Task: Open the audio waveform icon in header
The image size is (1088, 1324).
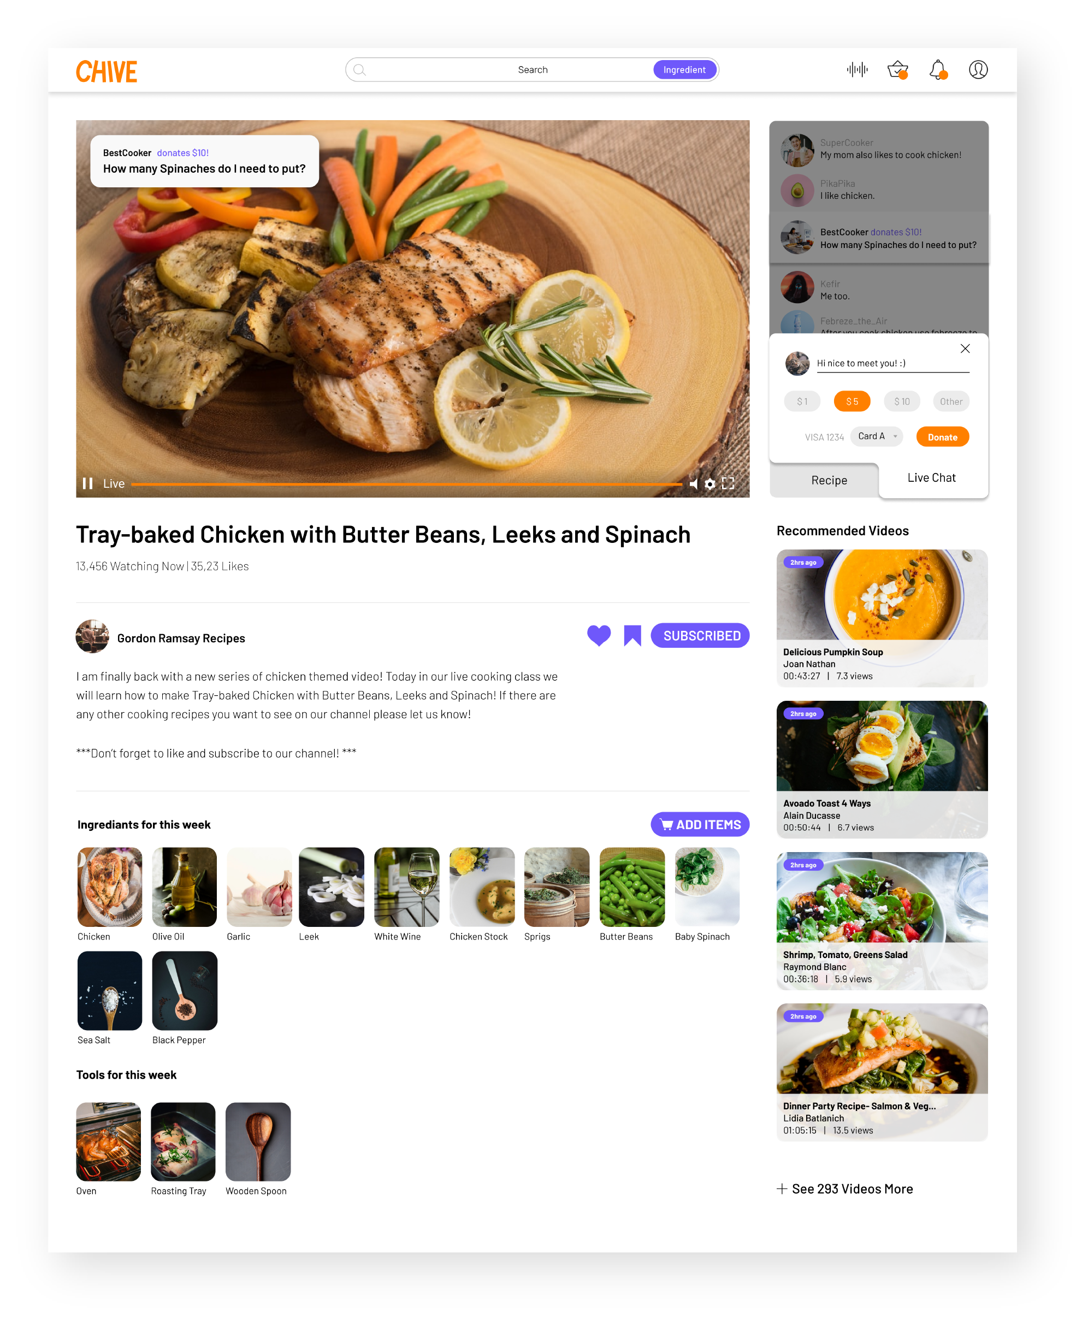Action: [x=857, y=69]
